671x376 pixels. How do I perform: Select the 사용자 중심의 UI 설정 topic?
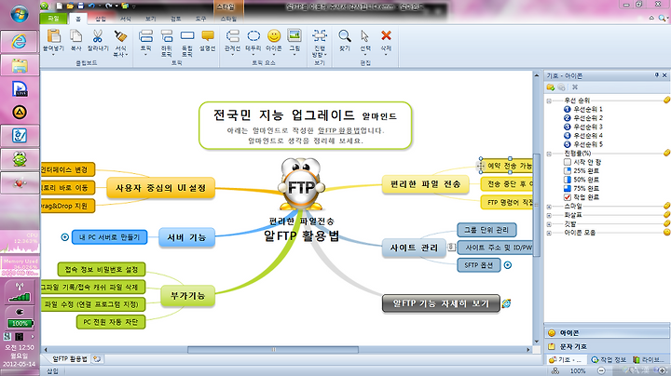click(160, 188)
